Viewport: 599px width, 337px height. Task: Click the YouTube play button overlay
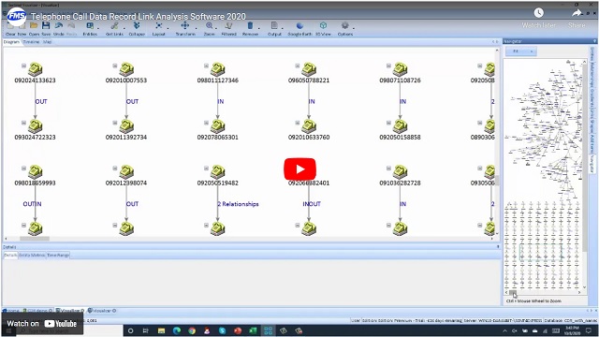299,168
